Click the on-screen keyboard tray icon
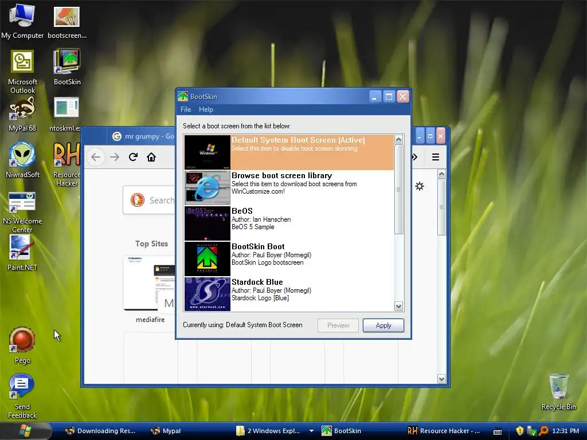This screenshot has height=440, width=587. click(x=498, y=431)
